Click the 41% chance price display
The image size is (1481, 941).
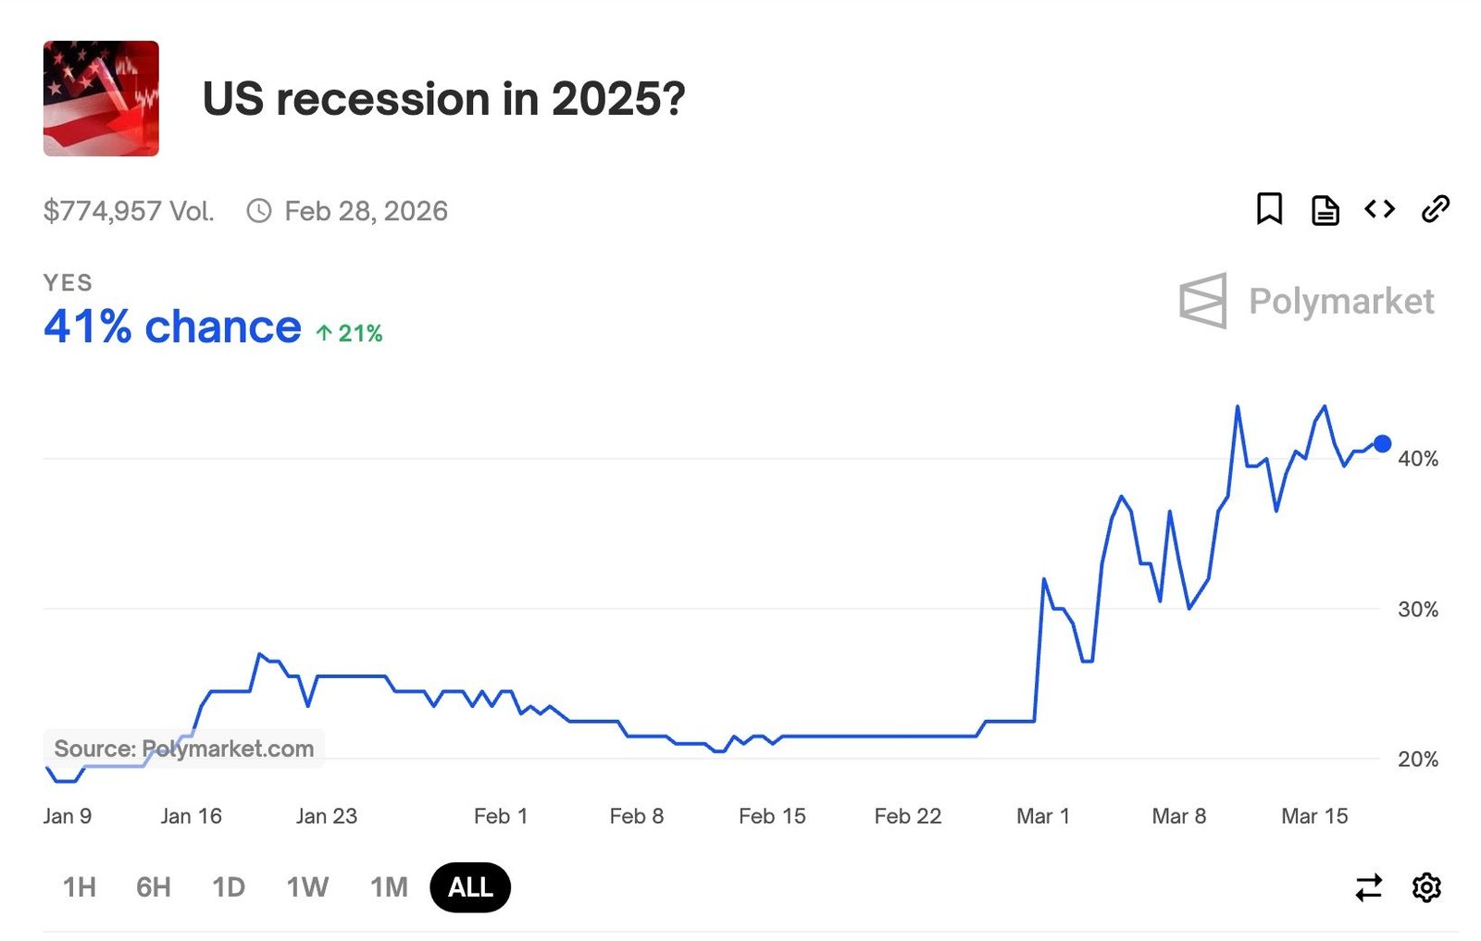click(171, 326)
